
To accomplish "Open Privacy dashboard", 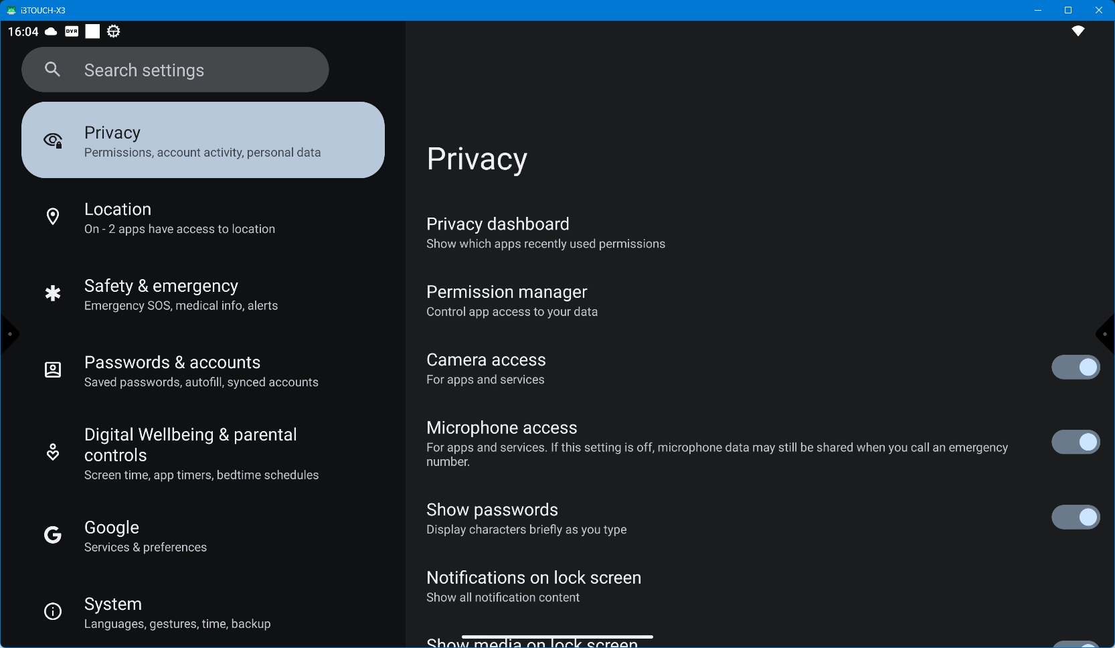I will pyautogui.click(x=545, y=232).
